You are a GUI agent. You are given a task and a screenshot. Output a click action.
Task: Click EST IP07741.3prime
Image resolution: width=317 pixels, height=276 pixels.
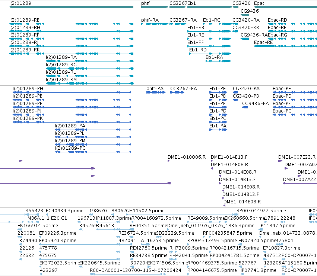[259, 270]
